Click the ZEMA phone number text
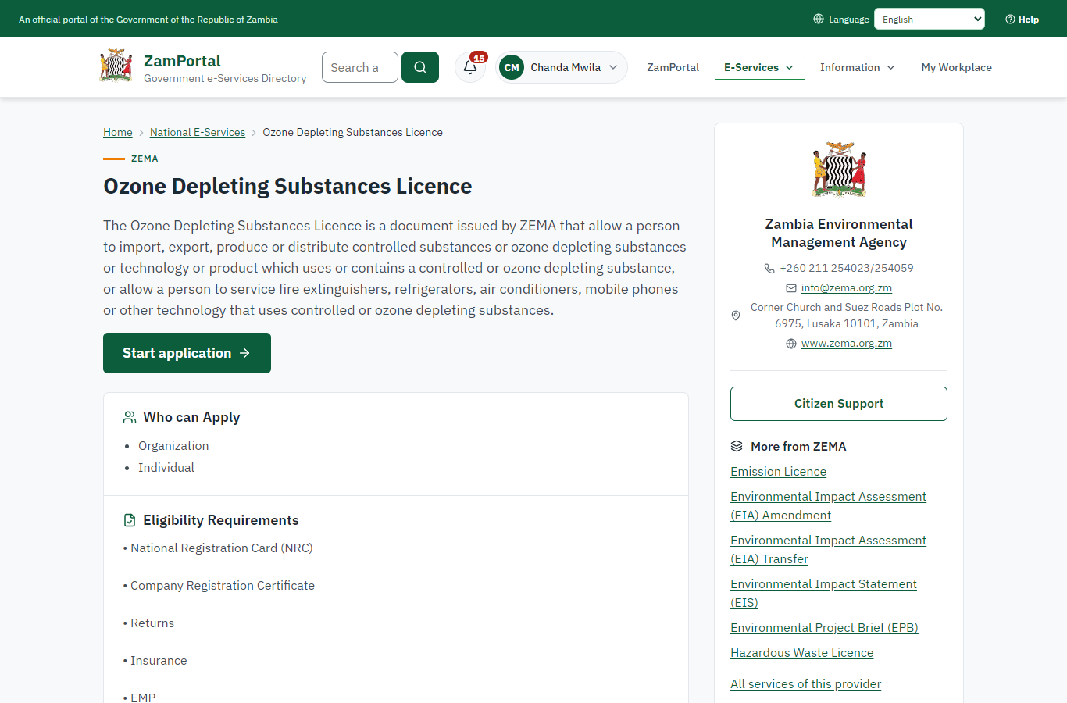The image size is (1067, 703). pos(847,268)
